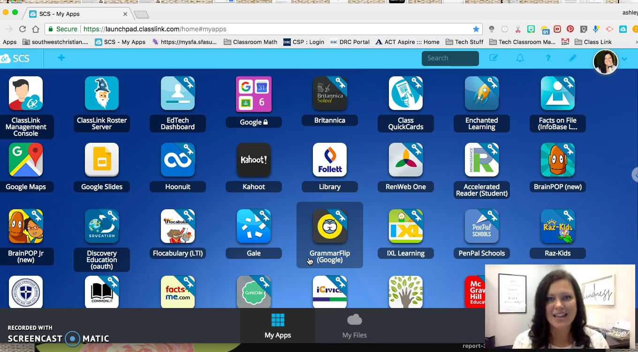Switch to the My Apps tab
The image size is (638, 352).
278,327
